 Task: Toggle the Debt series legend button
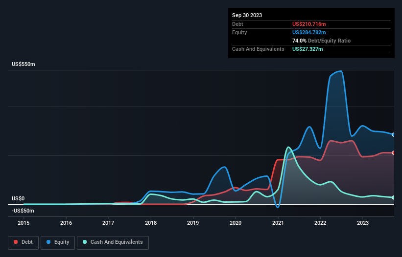(24, 242)
